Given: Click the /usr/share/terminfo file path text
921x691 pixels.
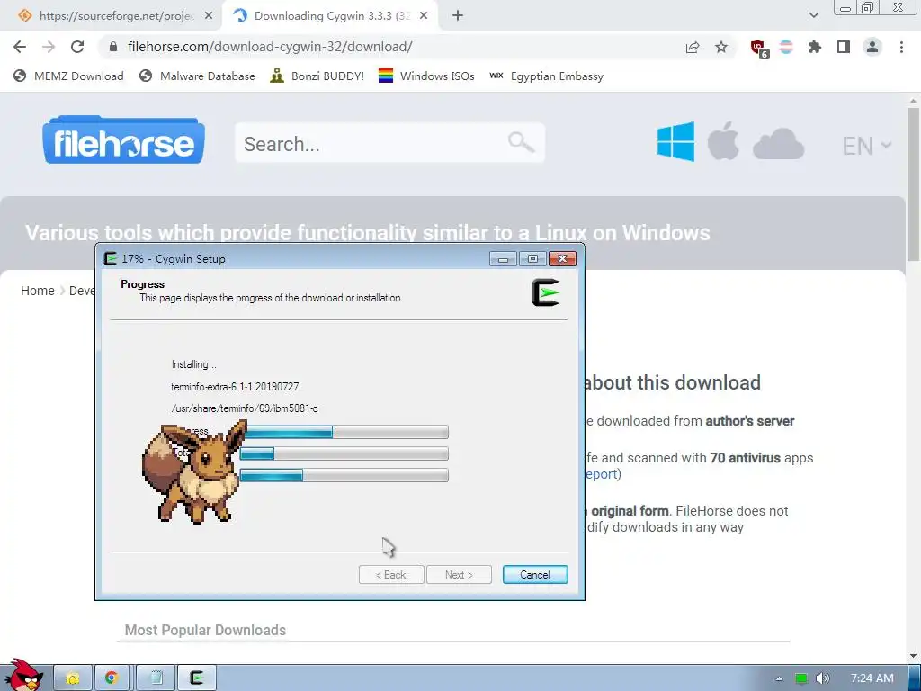Looking at the screenshot, I should coord(245,408).
